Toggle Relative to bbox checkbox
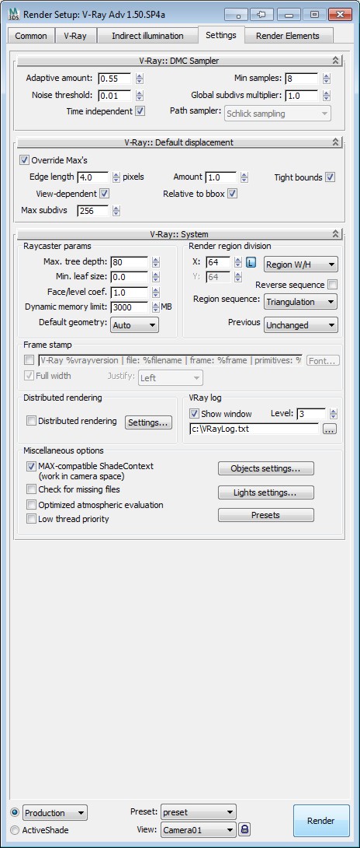Image resolution: width=360 pixels, height=848 pixels. pyautogui.click(x=233, y=194)
